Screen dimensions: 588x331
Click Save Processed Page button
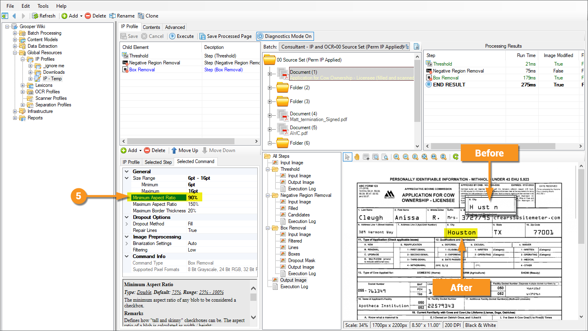225,36
